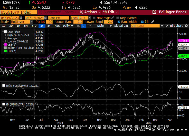Click the gray 4.4129 axis label

183,48
